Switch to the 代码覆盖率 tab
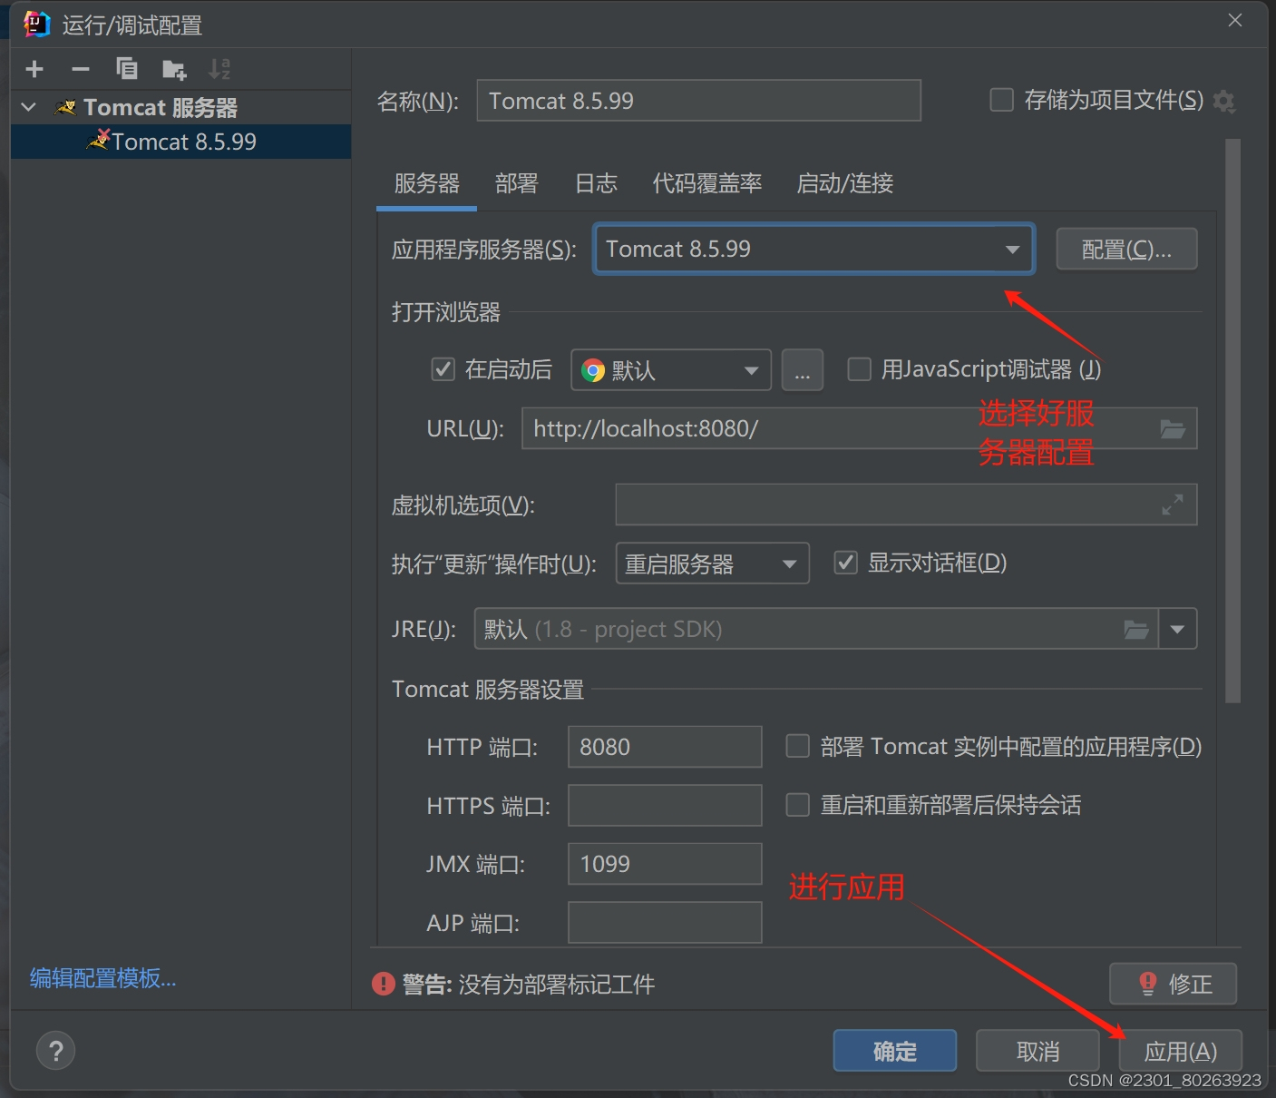Screen dimensions: 1276x1098 [707, 183]
